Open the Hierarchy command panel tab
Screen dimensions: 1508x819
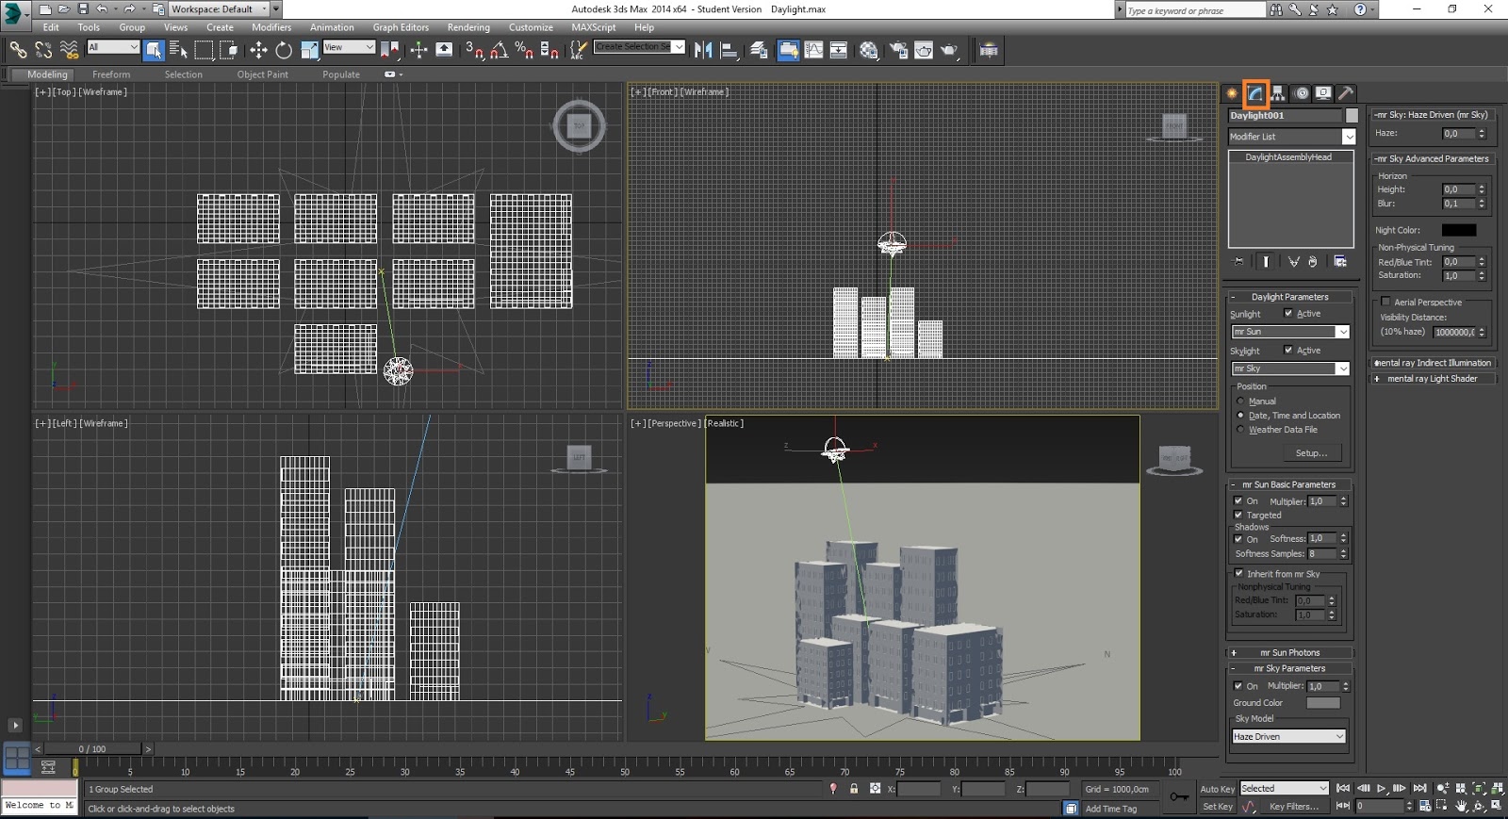[x=1278, y=93]
